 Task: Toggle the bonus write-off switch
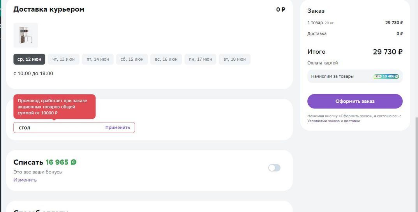[x=274, y=168]
